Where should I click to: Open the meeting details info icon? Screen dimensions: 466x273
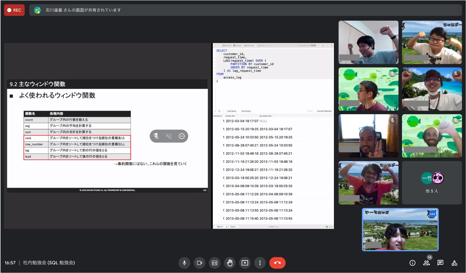click(412, 263)
